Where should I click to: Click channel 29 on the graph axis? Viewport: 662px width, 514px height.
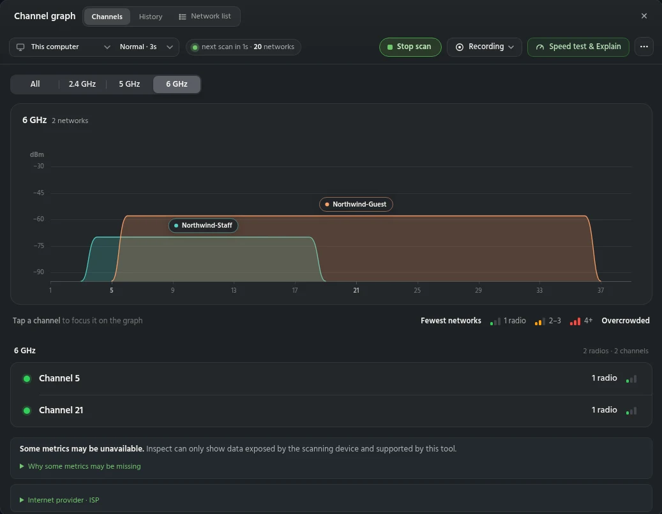pyautogui.click(x=478, y=291)
